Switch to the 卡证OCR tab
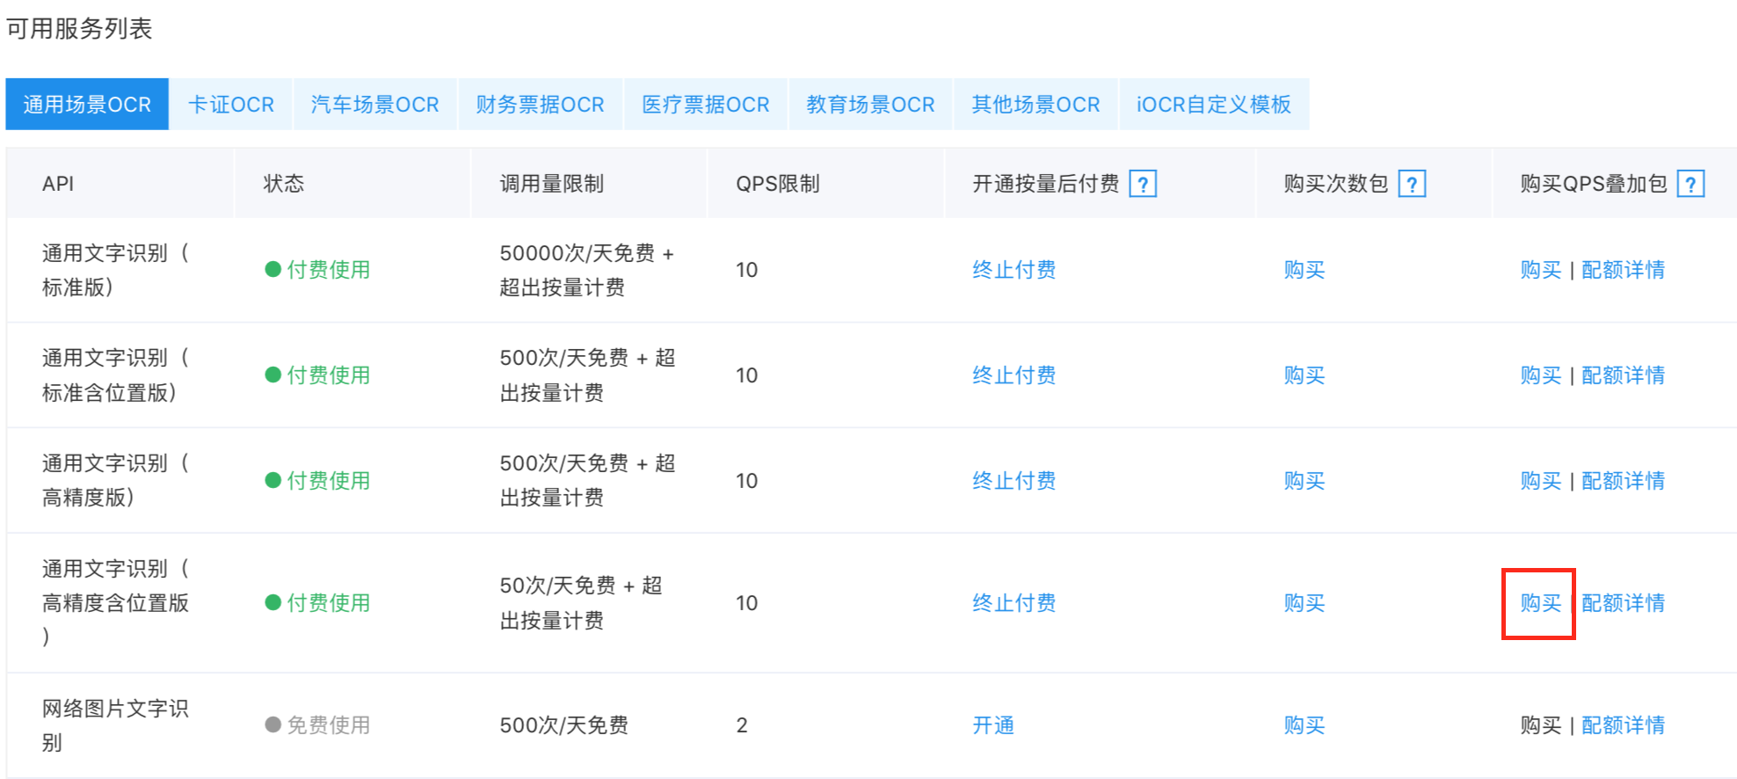The image size is (1737, 779). (x=231, y=105)
